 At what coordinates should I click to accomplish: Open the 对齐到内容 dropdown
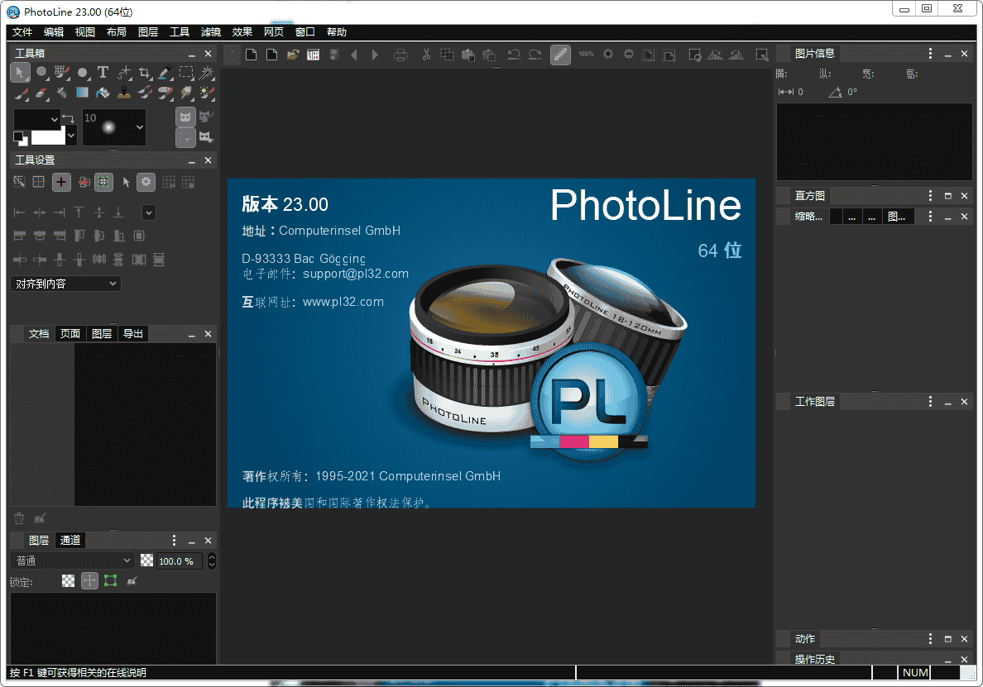tap(66, 284)
